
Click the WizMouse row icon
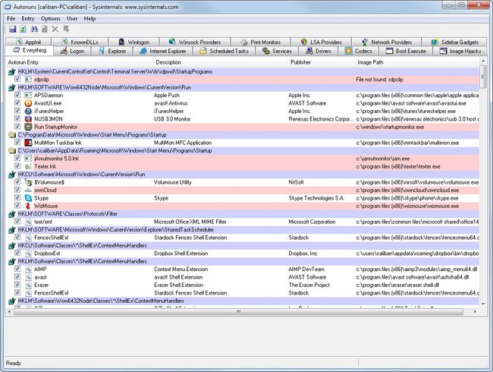28,206
